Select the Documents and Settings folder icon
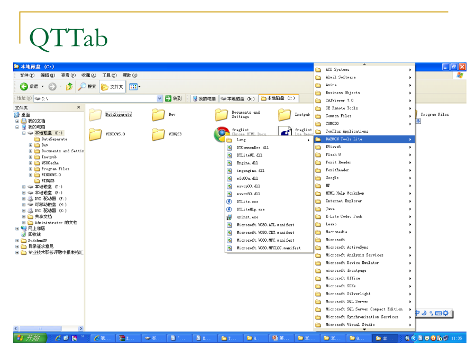476x357 pixels. (x=222, y=115)
